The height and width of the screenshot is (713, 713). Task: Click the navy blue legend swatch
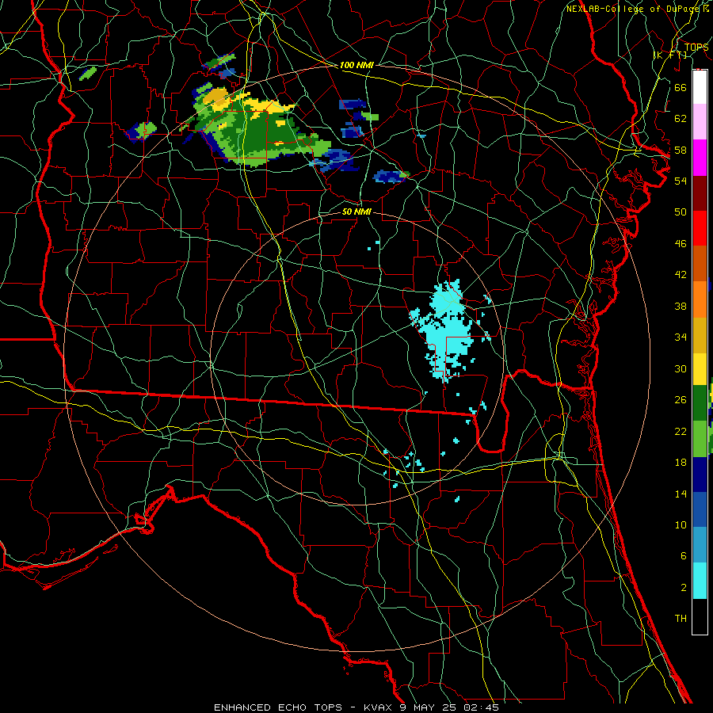(x=700, y=475)
